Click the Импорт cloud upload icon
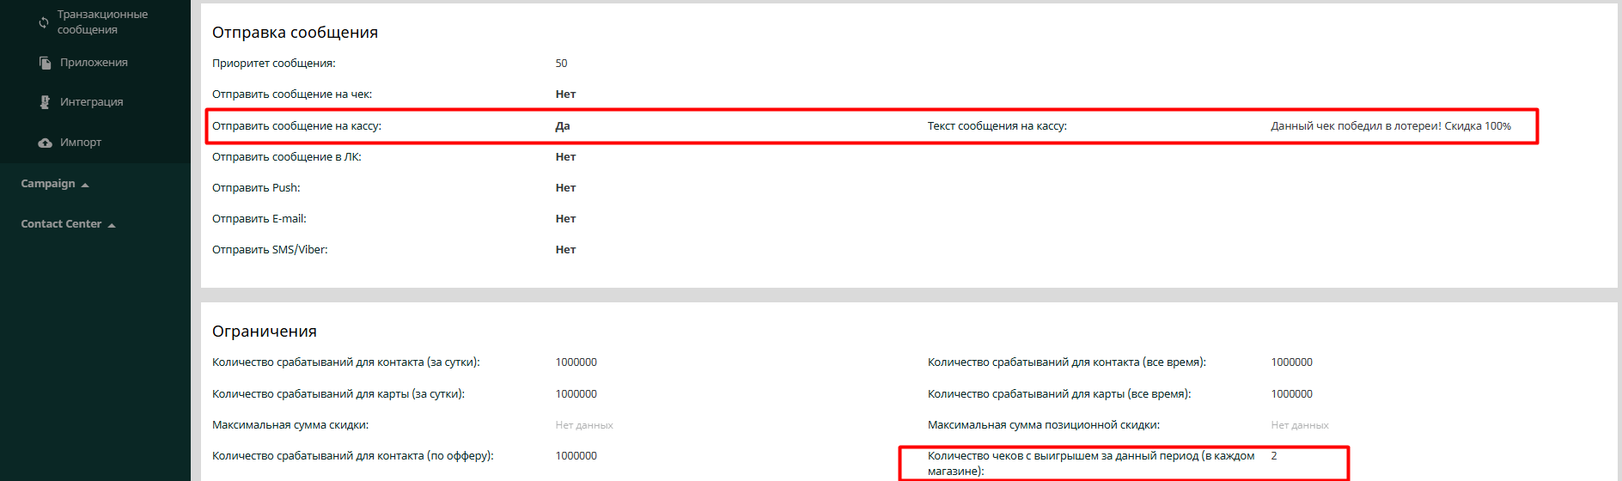 pos(45,143)
